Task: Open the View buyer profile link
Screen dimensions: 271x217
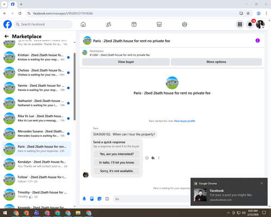Action: 184,121
